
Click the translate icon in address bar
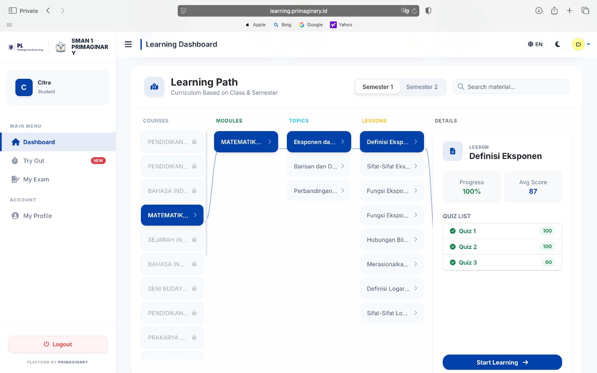[405, 11]
